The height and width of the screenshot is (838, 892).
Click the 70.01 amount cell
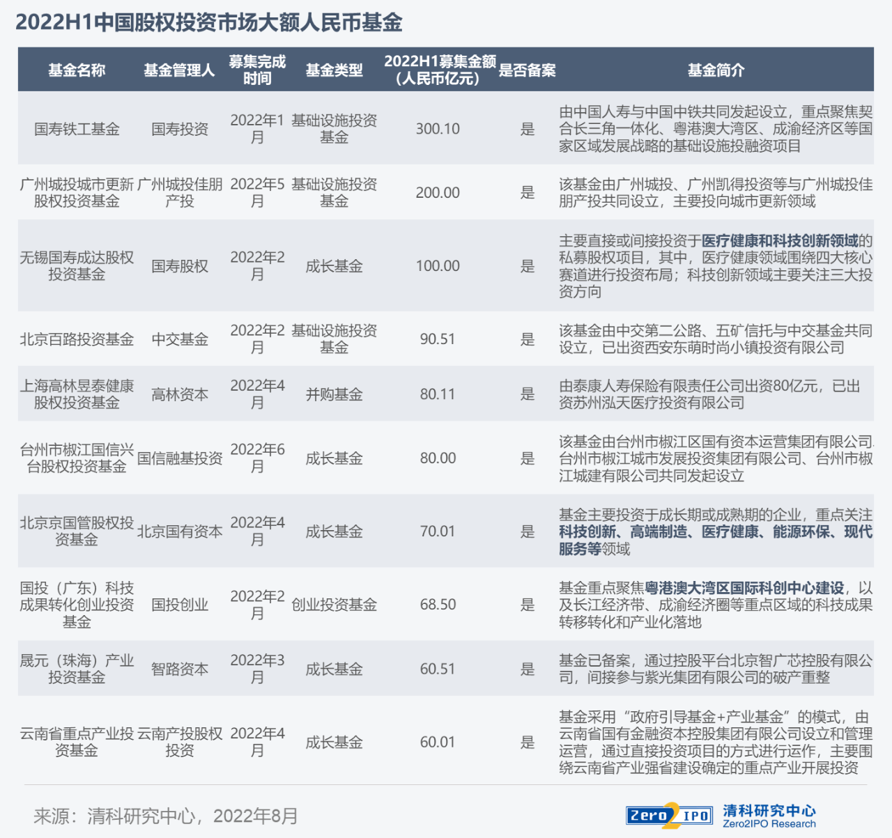[x=438, y=531]
